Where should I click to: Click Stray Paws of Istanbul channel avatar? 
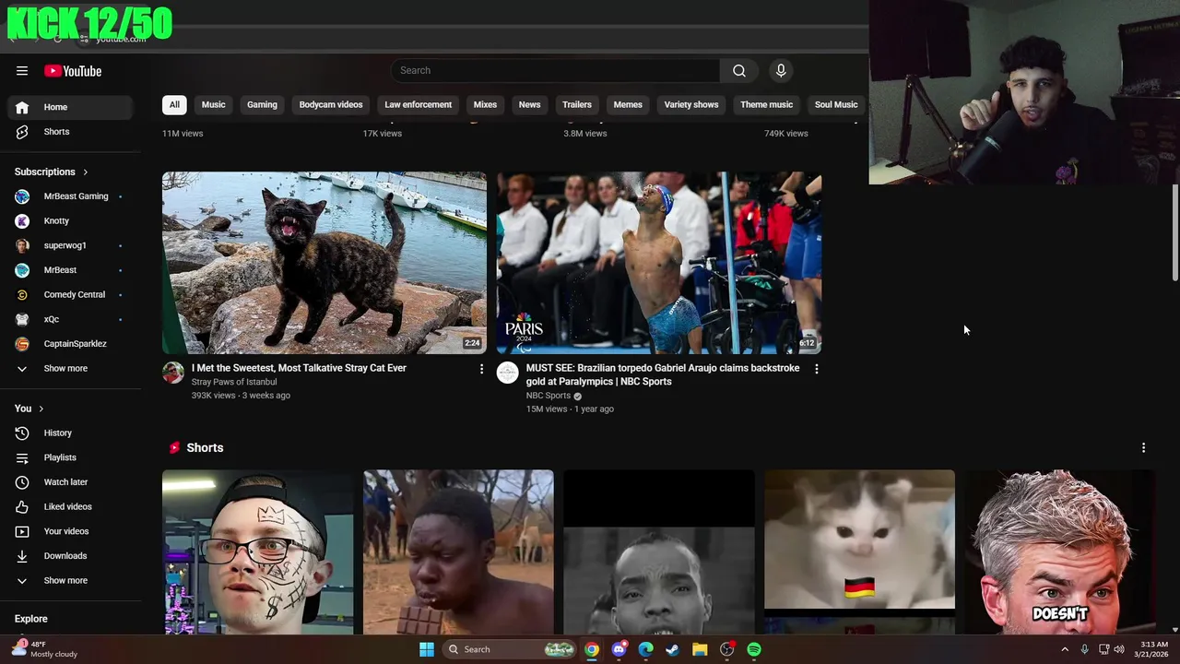[x=173, y=373]
